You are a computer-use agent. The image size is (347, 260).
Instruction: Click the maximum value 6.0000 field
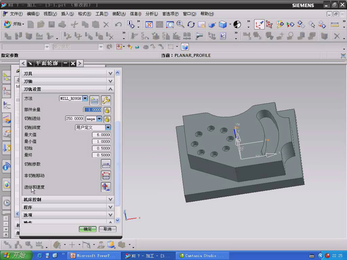(x=102, y=135)
